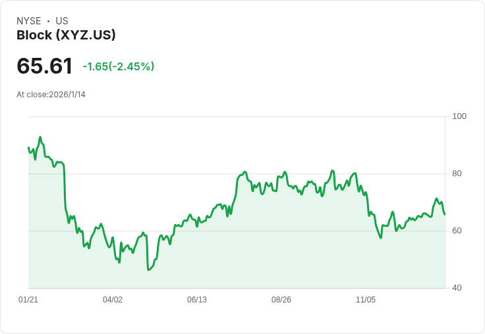485x334 pixels.
Task: Pick the 08/26 date marker
Action: pos(281,300)
